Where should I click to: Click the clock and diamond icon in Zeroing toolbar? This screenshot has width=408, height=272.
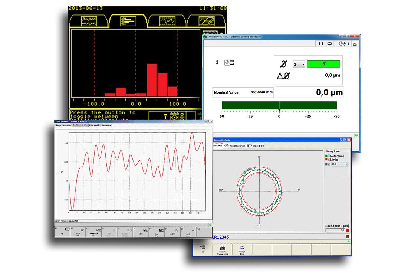click(342, 43)
